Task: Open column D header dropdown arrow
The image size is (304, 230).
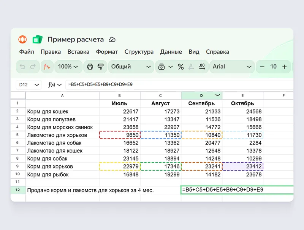Action: (217, 95)
